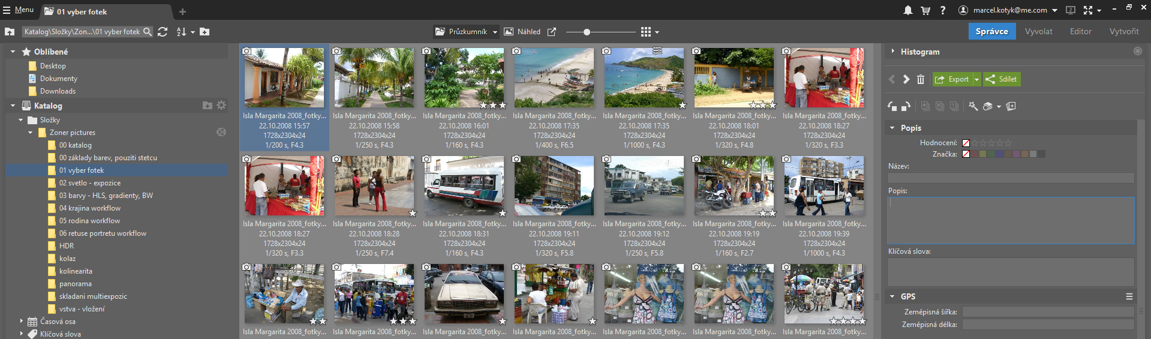Collapse the Popis panel
This screenshot has width=1151, height=339.
tap(892, 128)
